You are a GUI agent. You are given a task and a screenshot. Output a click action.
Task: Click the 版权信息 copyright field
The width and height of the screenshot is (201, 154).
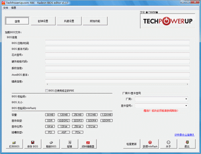(117, 68)
